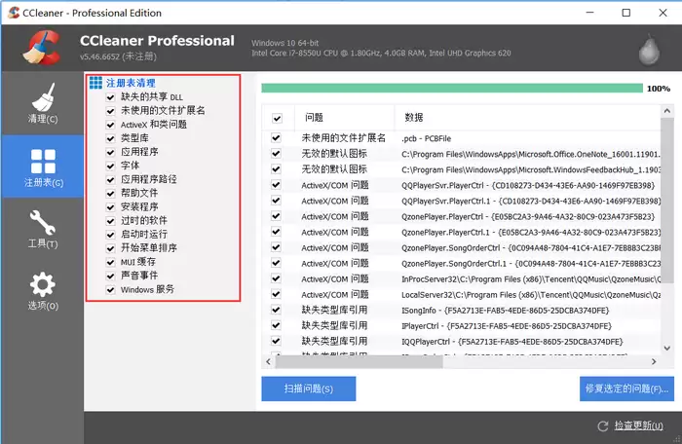Open the 工具 wrench tools icon
This screenshot has width=682, height=444.
pos(43,222)
